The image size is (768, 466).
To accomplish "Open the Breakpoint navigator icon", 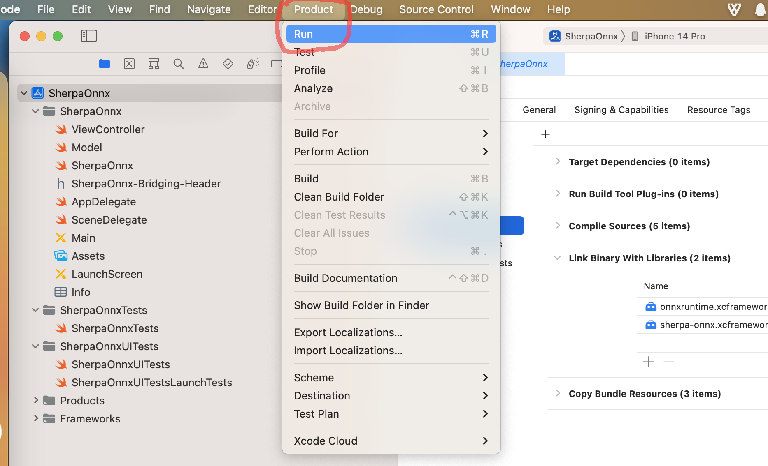I will pos(277,64).
